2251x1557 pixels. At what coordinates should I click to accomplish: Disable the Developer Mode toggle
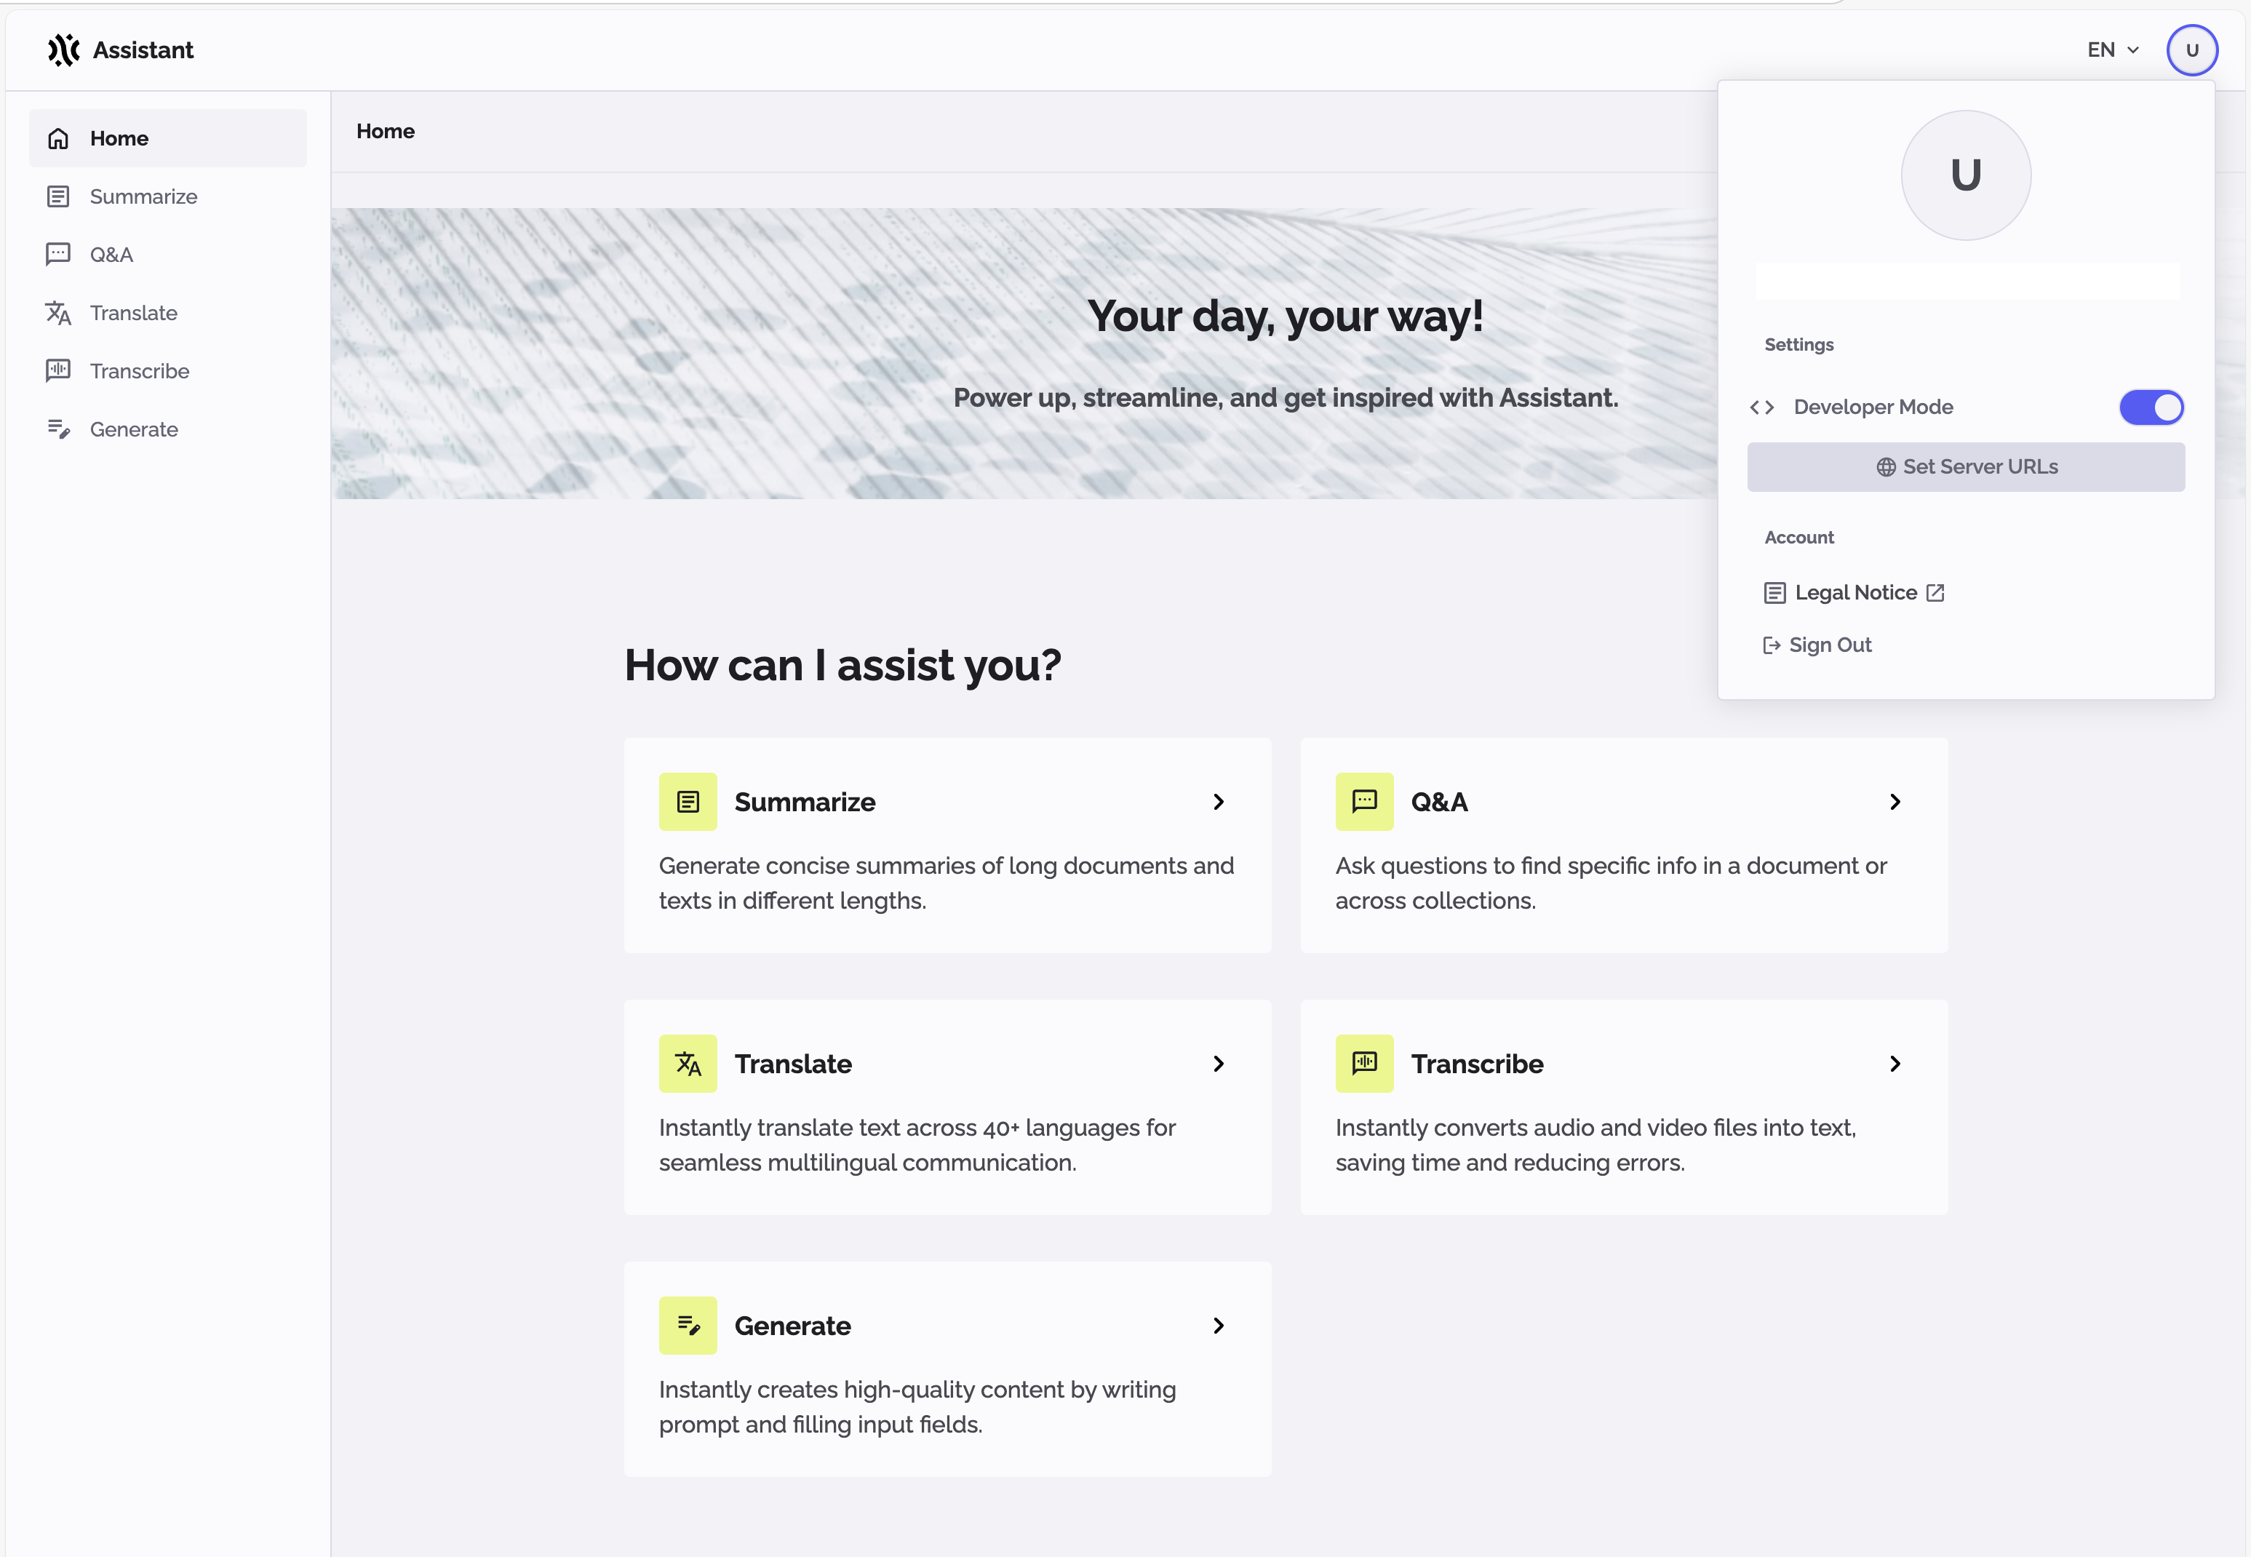pyautogui.click(x=2151, y=407)
